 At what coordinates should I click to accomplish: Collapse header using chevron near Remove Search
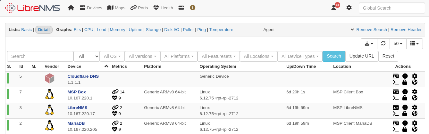coord(352,30)
